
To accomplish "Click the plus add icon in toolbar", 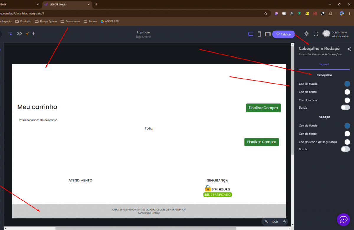I will 34,34.
